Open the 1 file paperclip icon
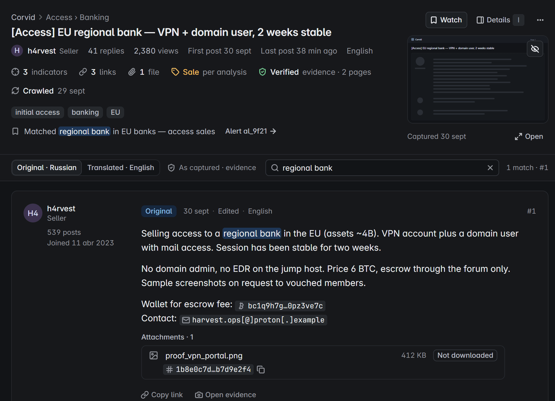This screenshot has height=401, width=555. (132, 72)
